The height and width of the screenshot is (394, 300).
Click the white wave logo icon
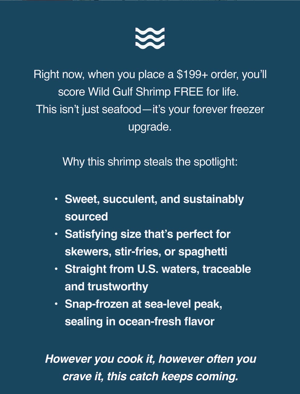tap(150, 38)
